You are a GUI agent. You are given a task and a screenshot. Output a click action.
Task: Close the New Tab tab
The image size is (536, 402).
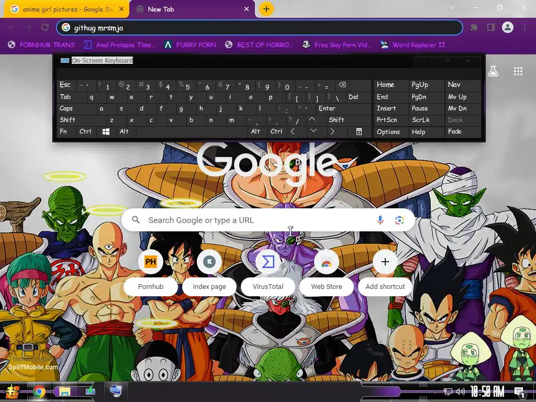pyautogui.click(x=247, y=9)
